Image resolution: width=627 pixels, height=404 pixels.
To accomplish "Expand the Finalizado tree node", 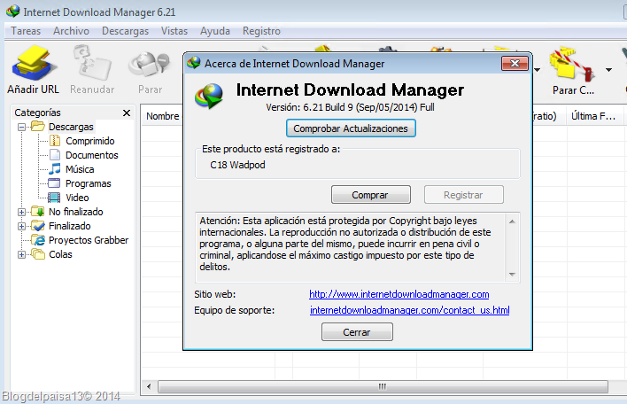I will pyautogui.click(x=21, y=227).
